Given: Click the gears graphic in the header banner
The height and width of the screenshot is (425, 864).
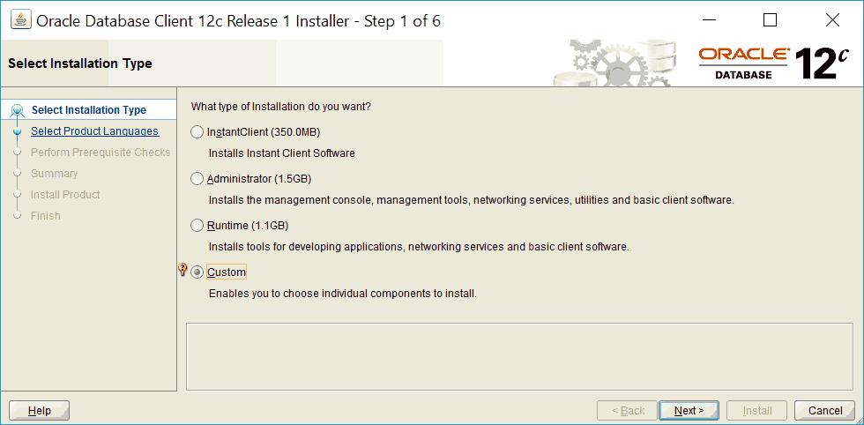Looking at the screenshot, I should [x=612, y=63].
